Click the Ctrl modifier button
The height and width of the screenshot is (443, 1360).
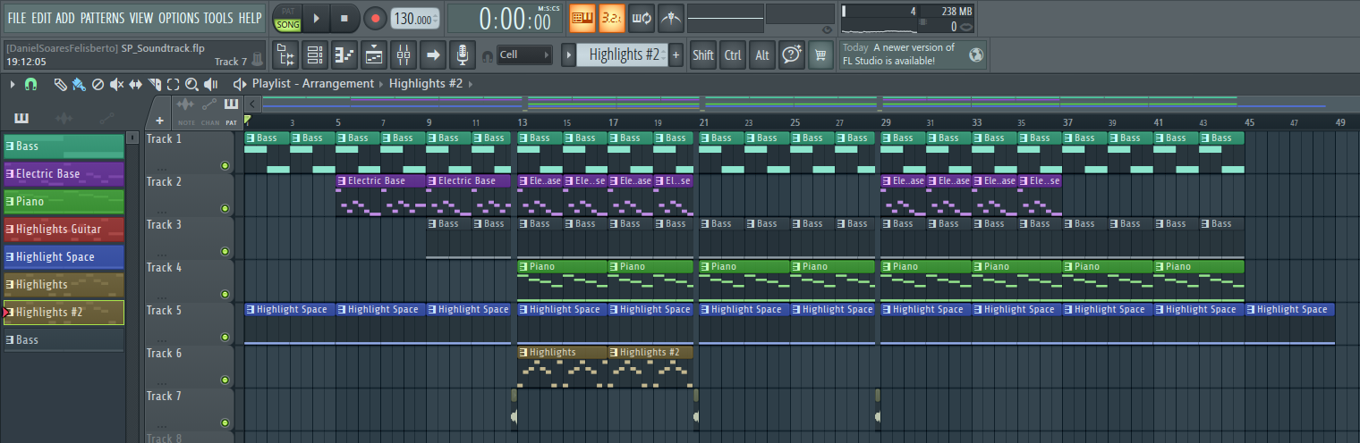pyautogui.click(x=733, y=55)
